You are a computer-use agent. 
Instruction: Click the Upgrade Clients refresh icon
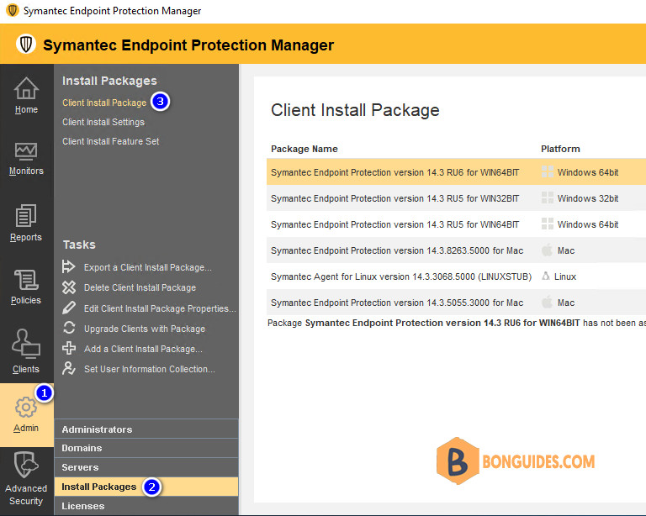69,328
